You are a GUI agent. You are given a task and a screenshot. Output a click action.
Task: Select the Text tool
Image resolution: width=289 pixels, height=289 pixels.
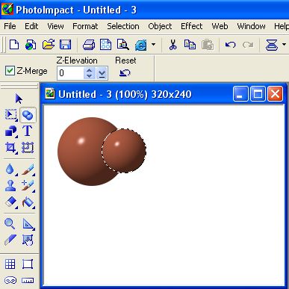[28, 131]
